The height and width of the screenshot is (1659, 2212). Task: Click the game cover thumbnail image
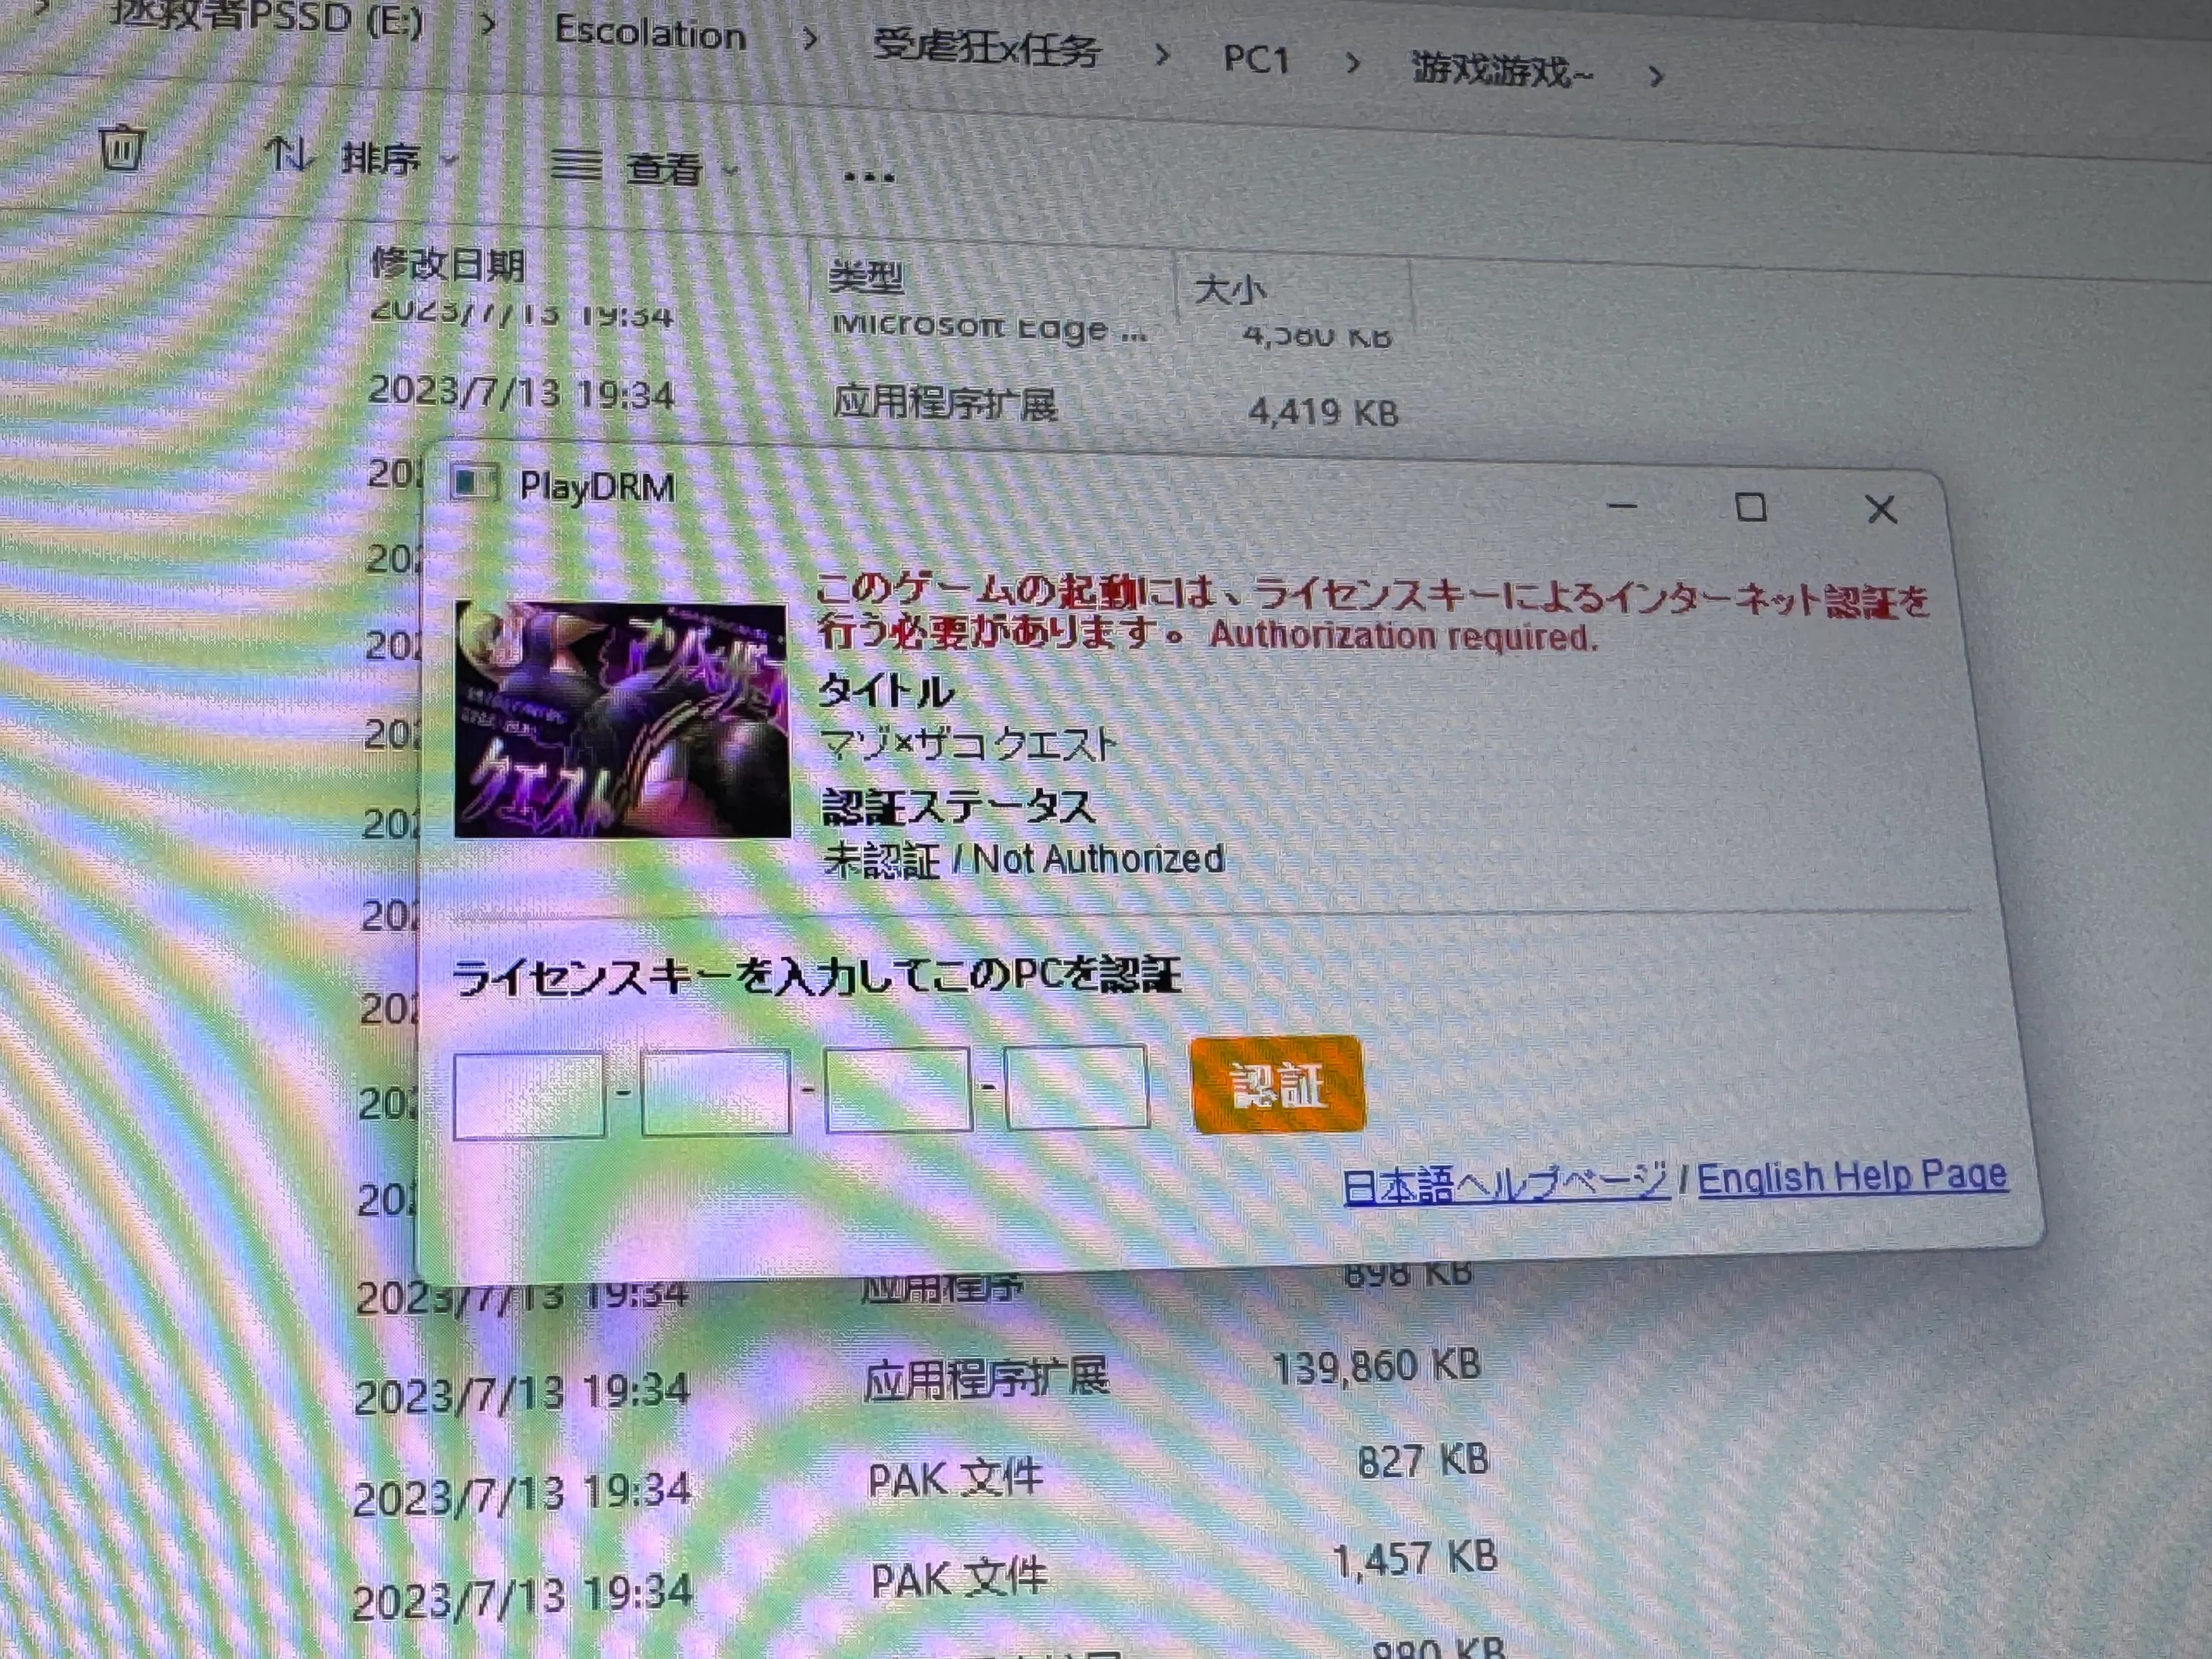(622, 718)
